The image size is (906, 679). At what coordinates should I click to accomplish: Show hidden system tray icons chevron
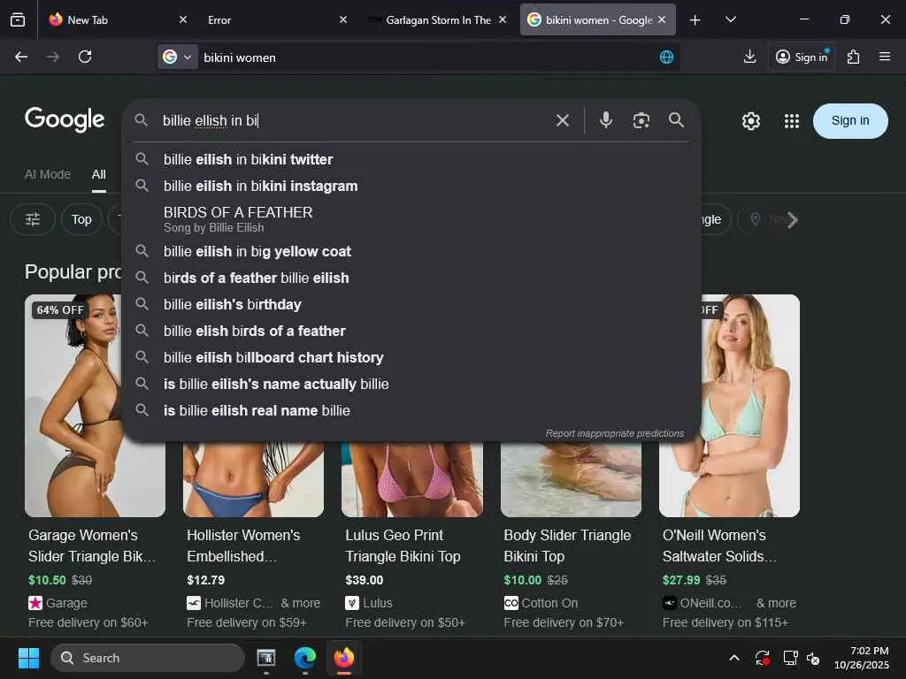(x=733, y=658)
